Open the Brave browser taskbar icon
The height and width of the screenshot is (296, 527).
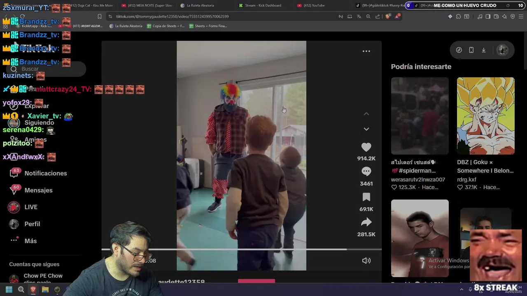(33, 289)
